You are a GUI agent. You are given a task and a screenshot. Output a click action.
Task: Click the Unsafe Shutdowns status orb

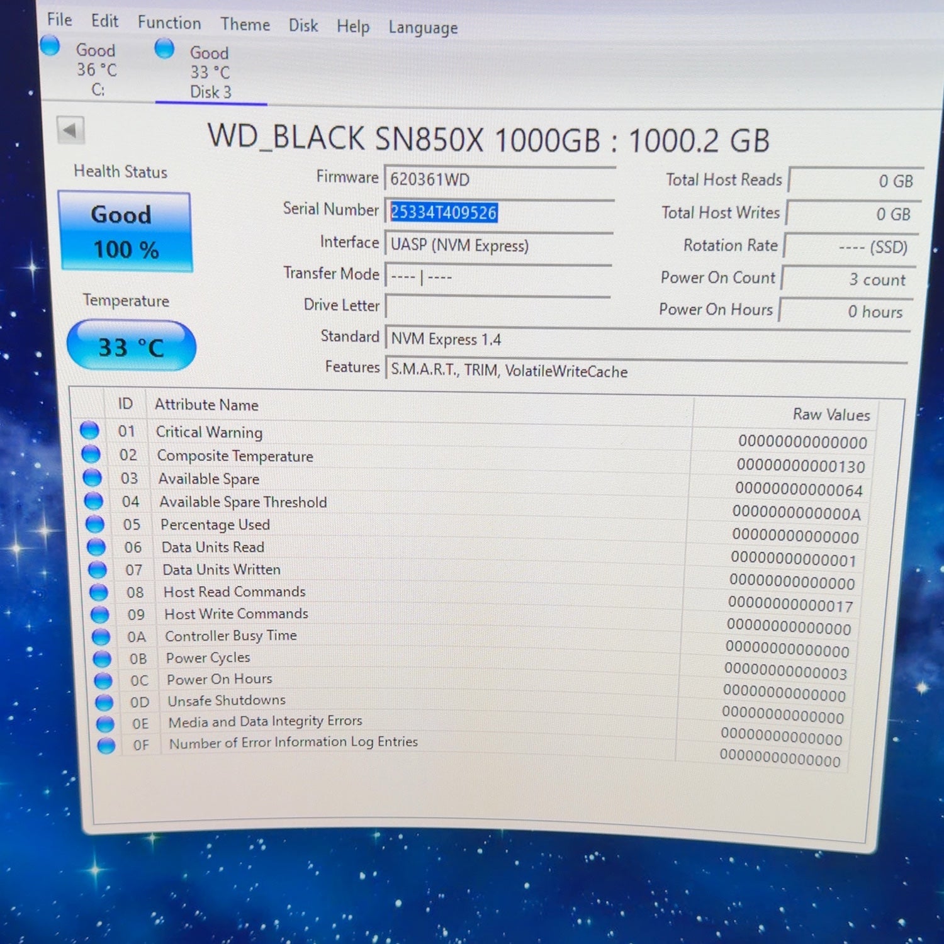[104, 702]
